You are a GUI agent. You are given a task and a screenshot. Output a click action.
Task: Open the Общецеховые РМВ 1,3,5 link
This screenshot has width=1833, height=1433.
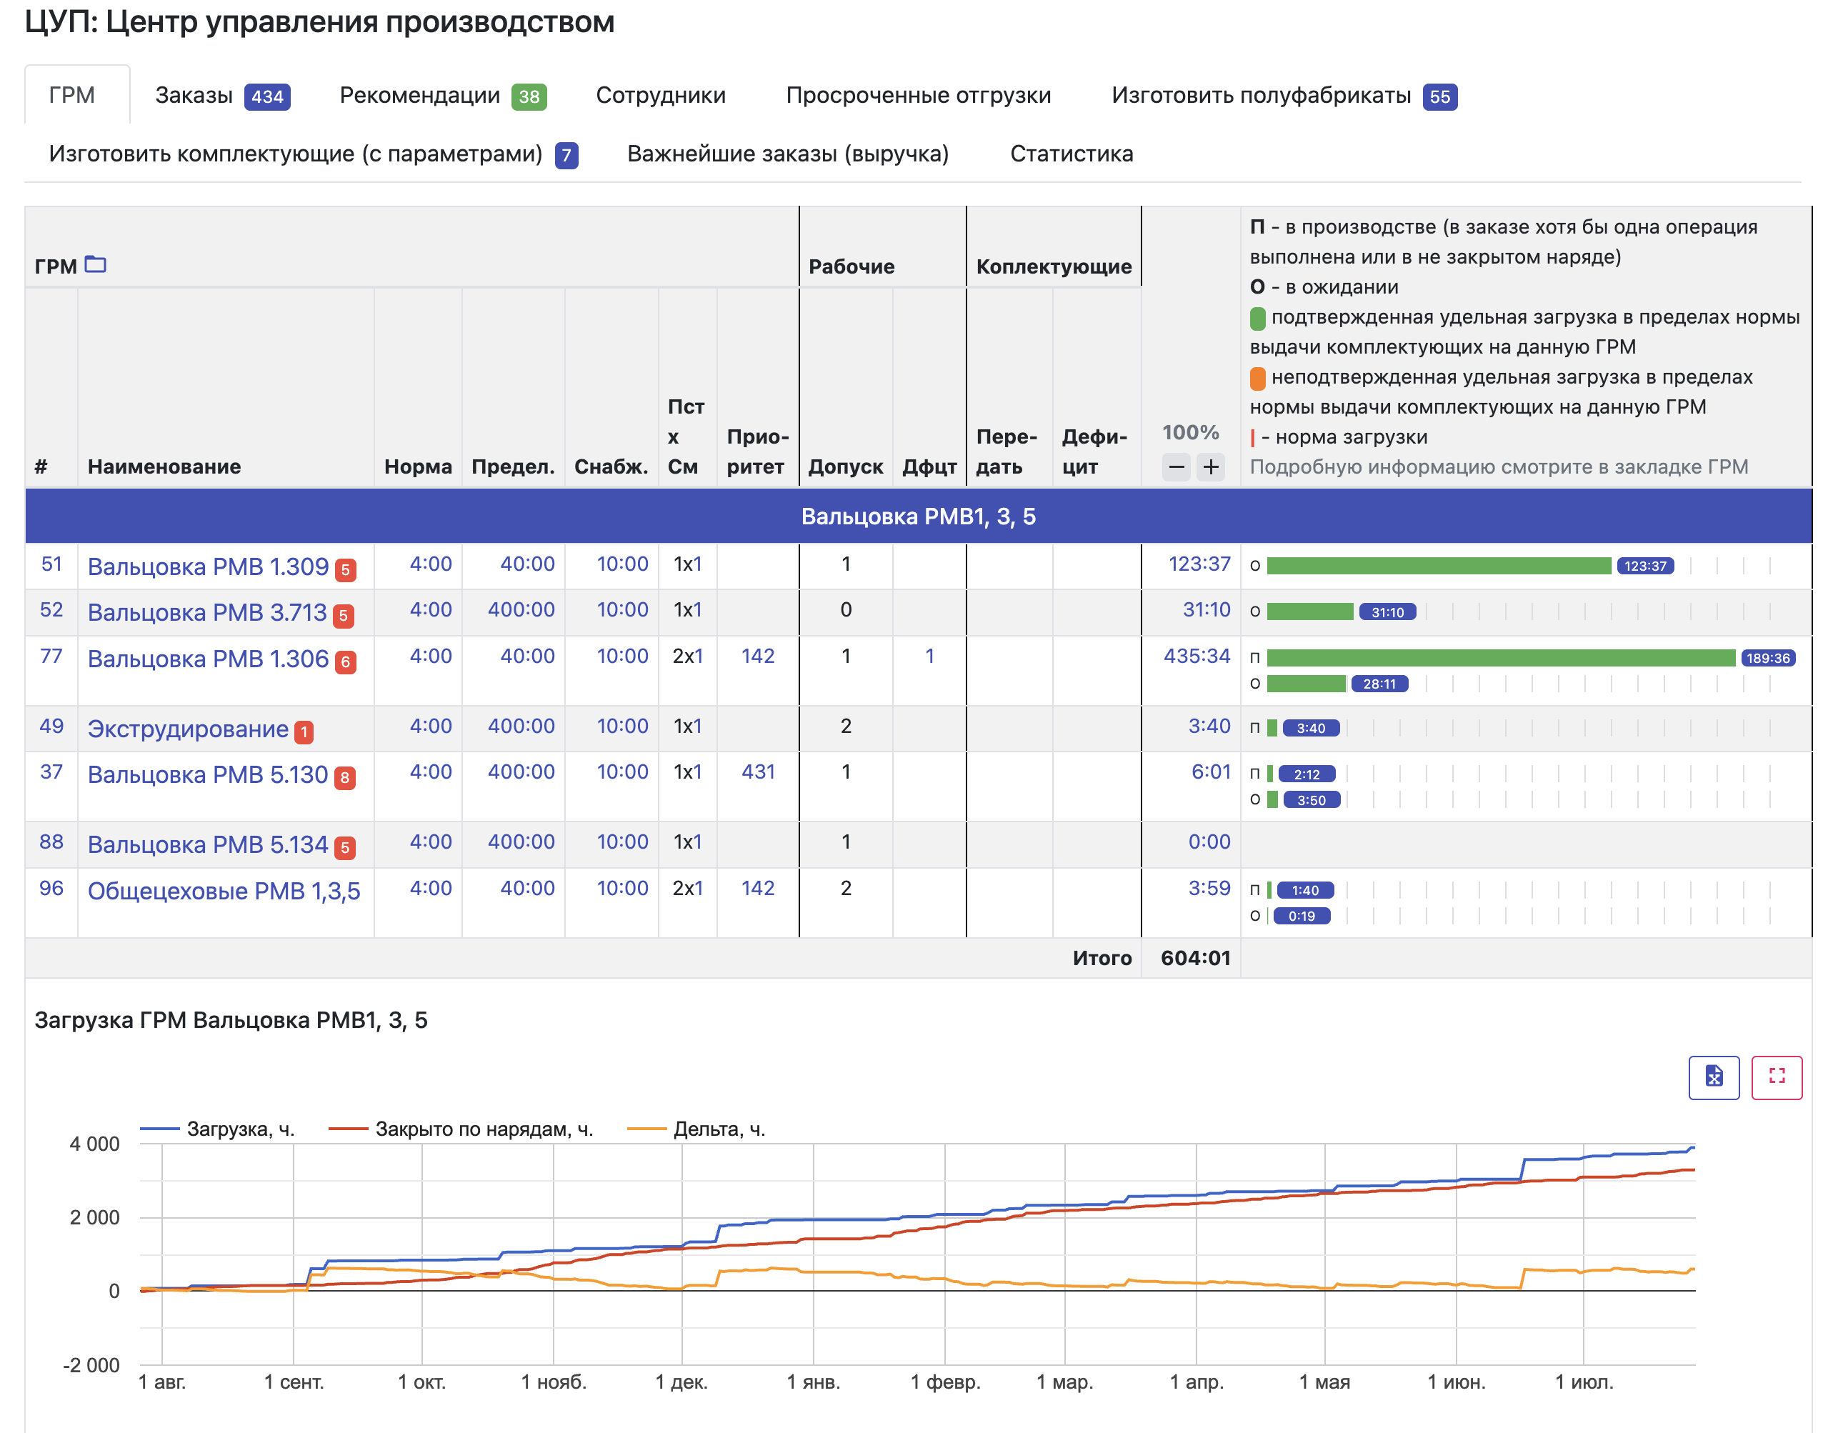click(x=224, y=891)
